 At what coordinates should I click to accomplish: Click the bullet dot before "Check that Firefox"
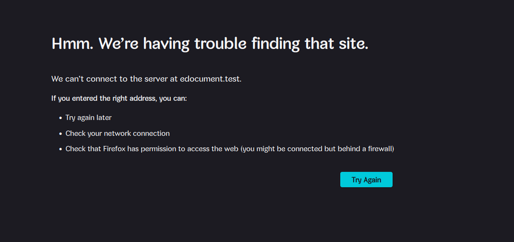(x=60, y=149)
